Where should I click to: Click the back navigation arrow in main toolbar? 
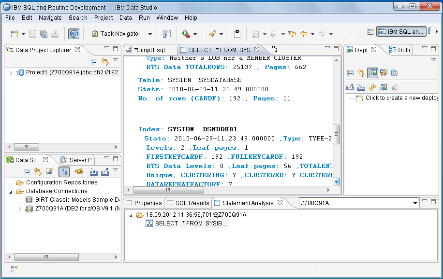[x=304, y=34]
